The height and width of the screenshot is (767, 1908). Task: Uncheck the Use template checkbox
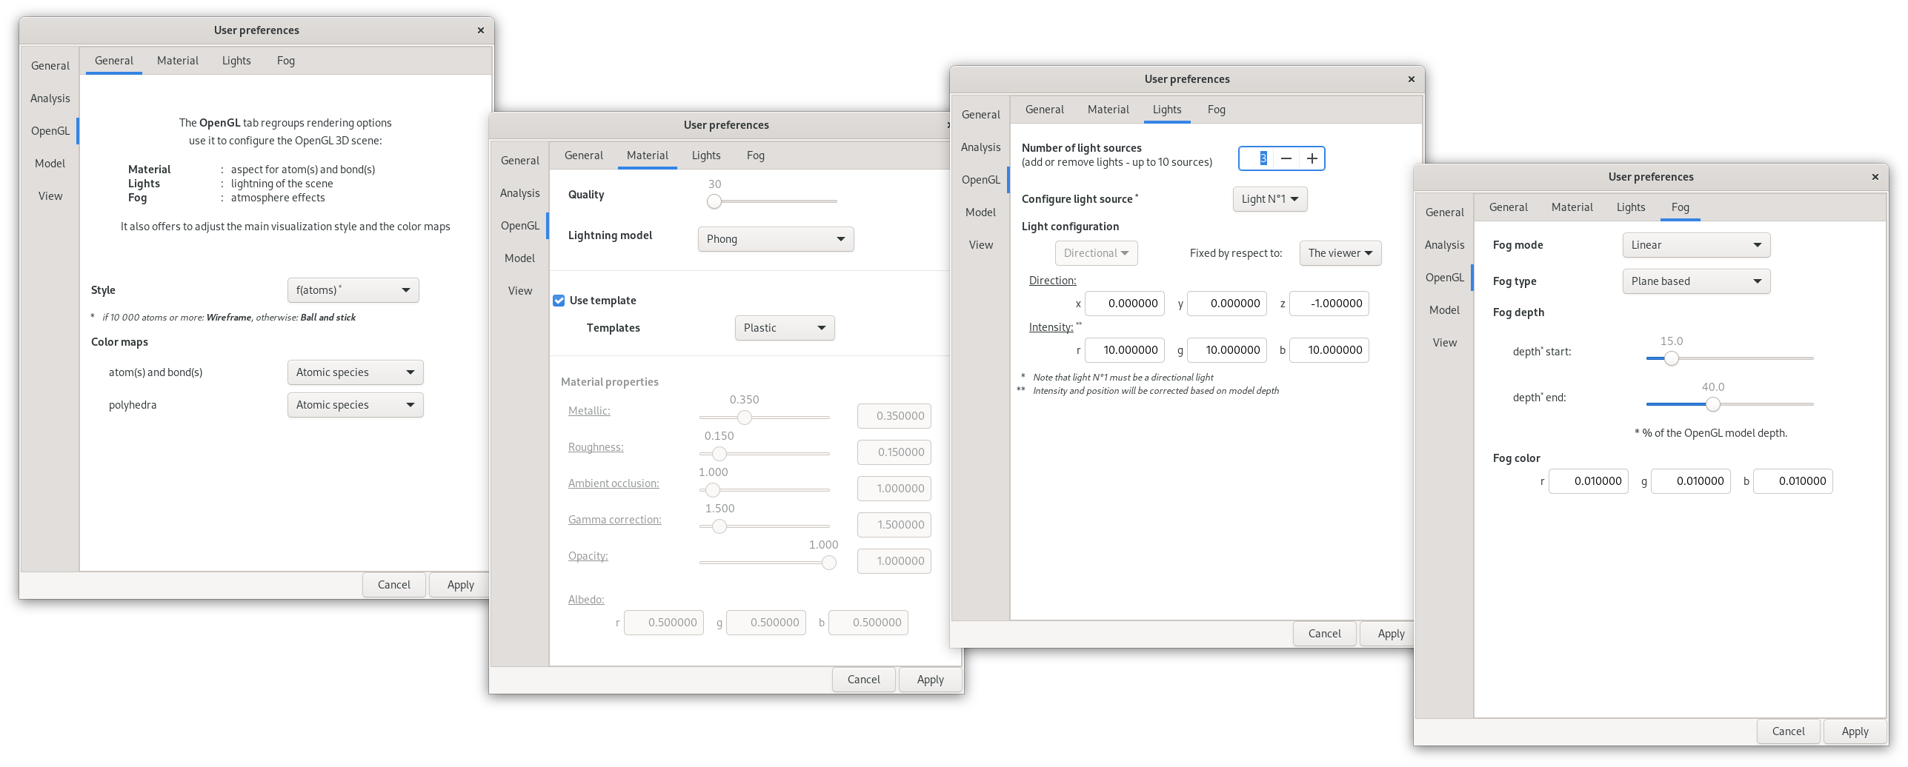tap(559, 300)
